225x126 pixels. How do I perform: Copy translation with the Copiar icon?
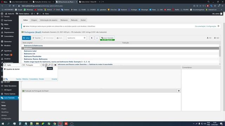46,65
